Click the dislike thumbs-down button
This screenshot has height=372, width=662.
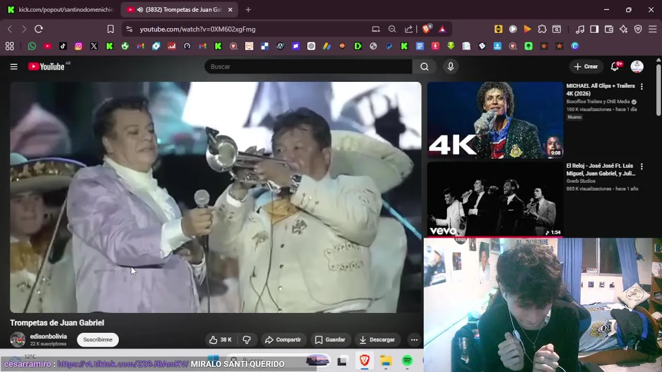[247, 339]
